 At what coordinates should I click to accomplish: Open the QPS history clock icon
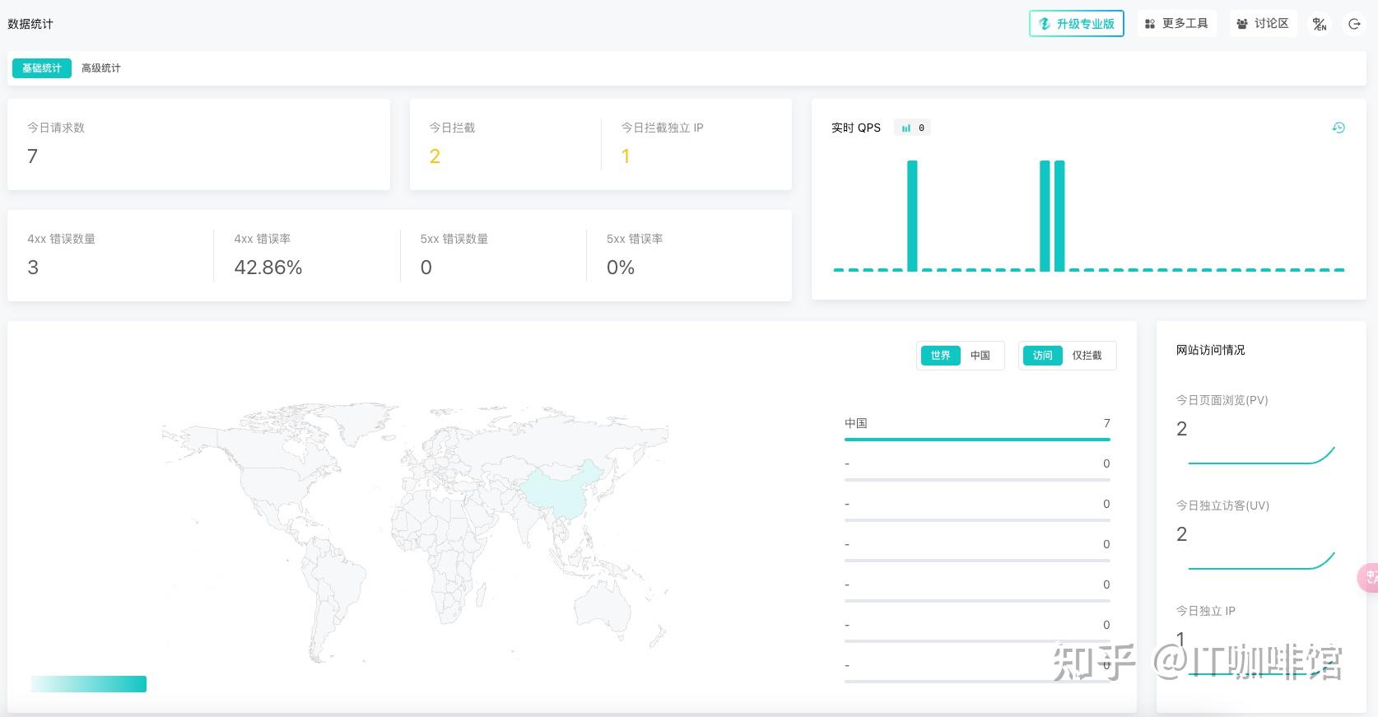pyautogui.click(x=1338, y=128)
